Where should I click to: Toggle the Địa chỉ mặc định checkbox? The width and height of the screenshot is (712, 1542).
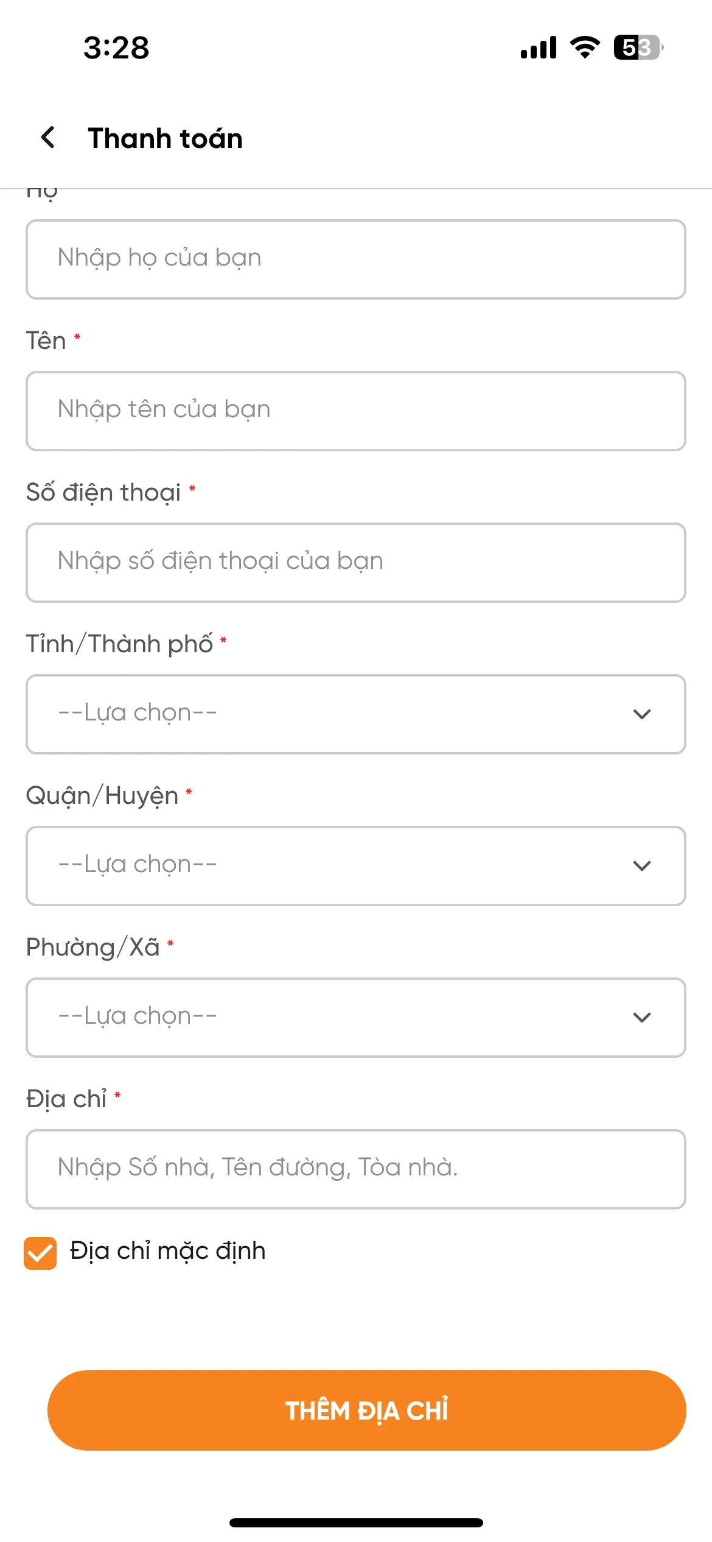point(40,1253)
